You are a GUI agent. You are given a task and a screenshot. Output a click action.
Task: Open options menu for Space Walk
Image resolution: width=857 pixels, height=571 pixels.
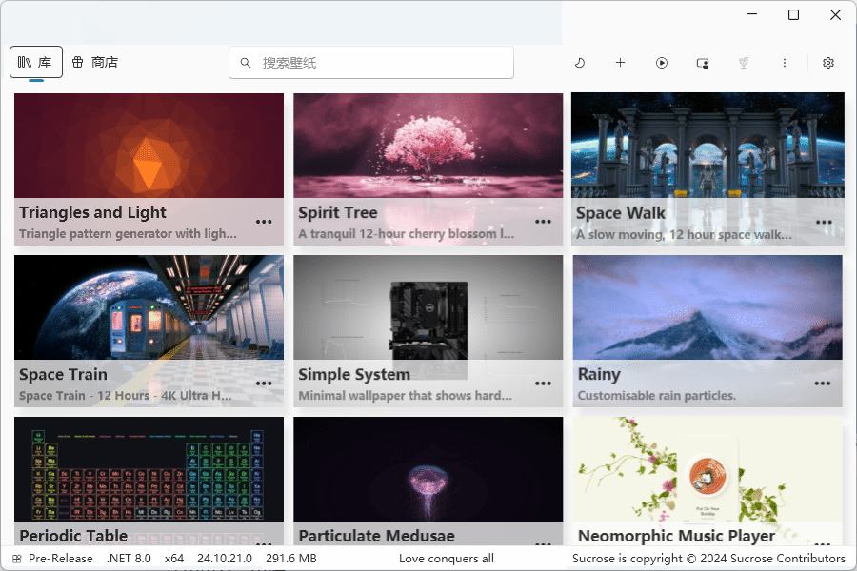[x=824, y=223]
